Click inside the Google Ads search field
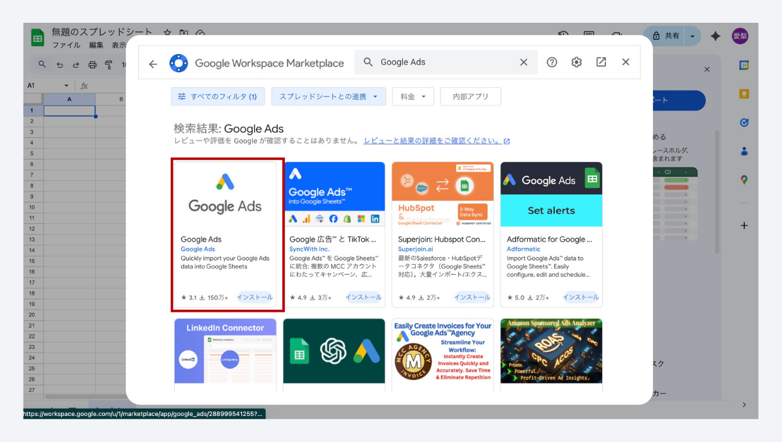Image resolution: width=782 pixels, height=442 pixels. [446, 62]
